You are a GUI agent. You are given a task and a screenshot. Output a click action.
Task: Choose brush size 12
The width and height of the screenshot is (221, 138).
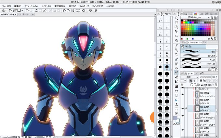160,61
